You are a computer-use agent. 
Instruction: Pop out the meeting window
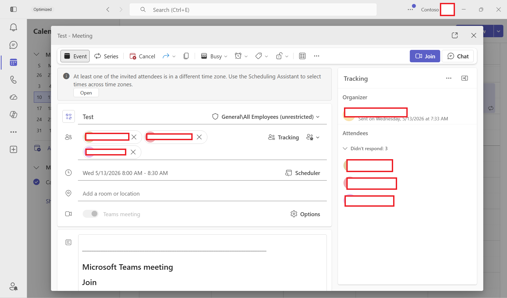(x=455, y=35)
